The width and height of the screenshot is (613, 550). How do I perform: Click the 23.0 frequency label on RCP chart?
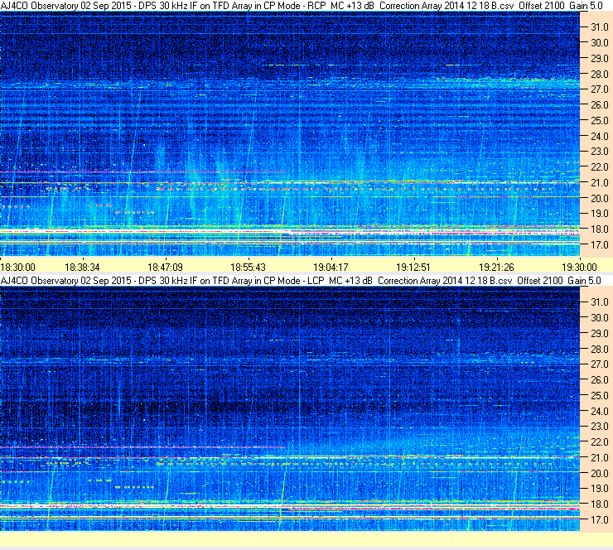point(599,152)
